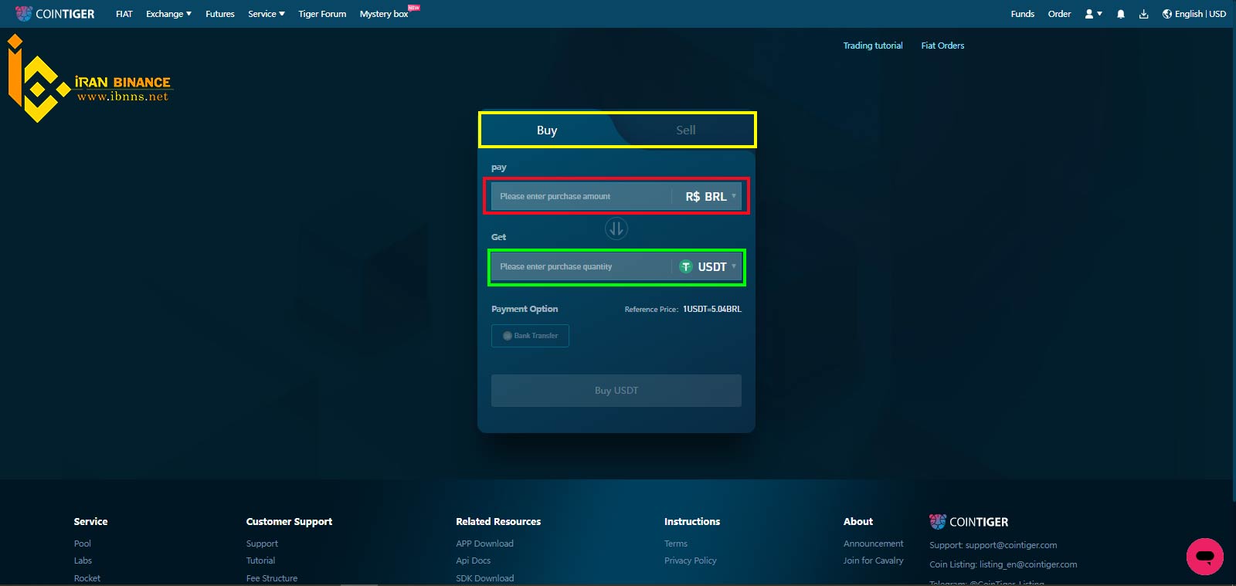
Task: Click the footer CoinTiger logo
Action: click(969, 522)
